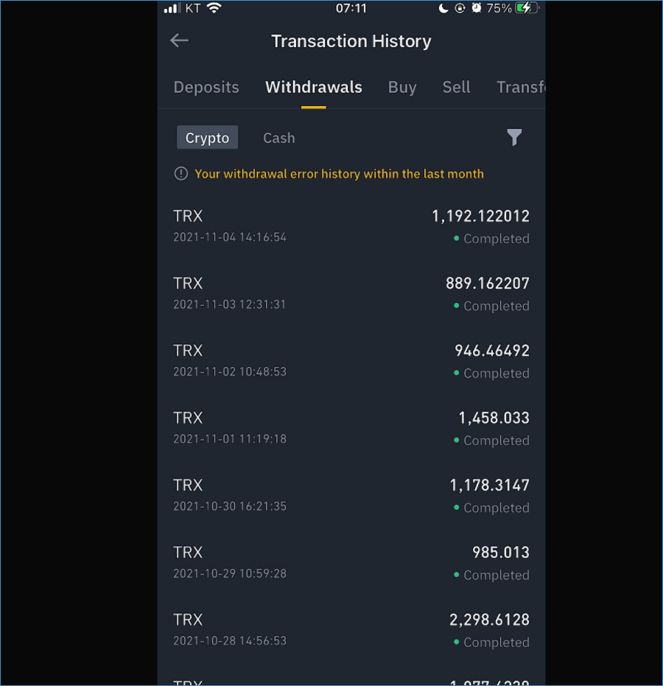The height and width of the screenshot is (686, 663).
Task: Tap the alarm clock status icon
Action: [477, 8]
